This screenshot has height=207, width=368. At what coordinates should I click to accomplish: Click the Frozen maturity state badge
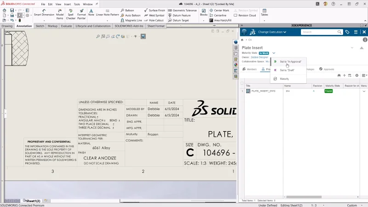tap(328, 91)
